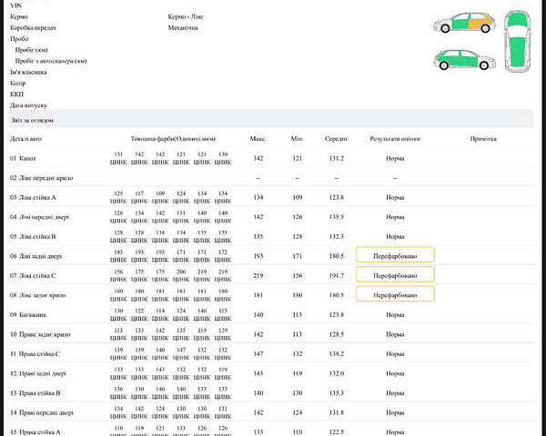Click the right-side car diagram
Image resolution: width=546 pixels, height=436 pixels.
click(465, 56)
